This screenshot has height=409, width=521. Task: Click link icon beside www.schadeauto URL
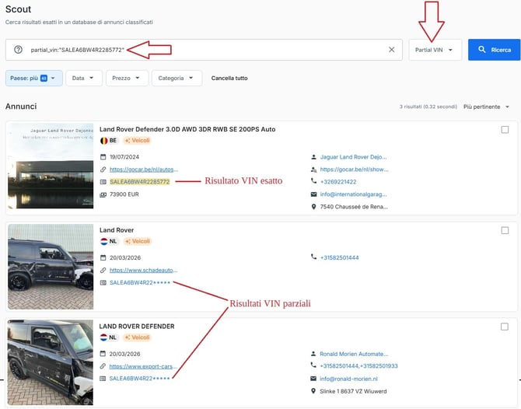coord(103,270)
